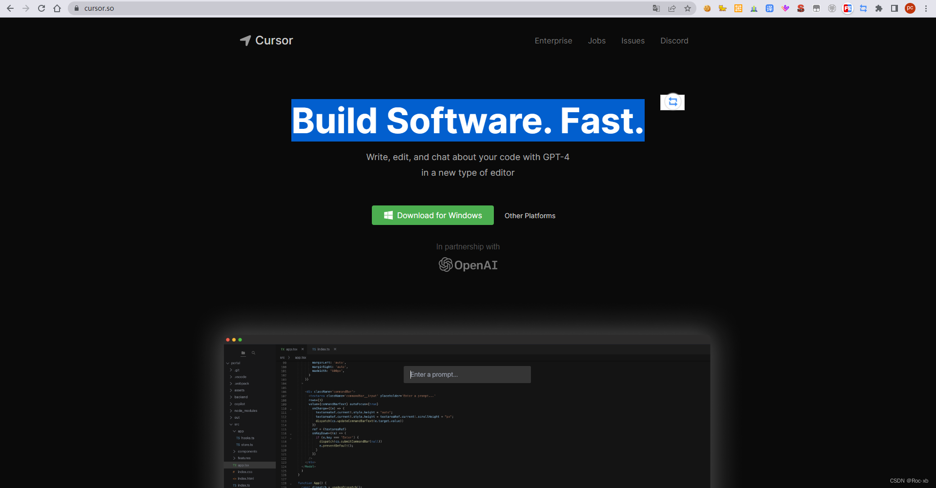
Task: Click the blue repost overlay icon near the headline
Action: point(672,102)
